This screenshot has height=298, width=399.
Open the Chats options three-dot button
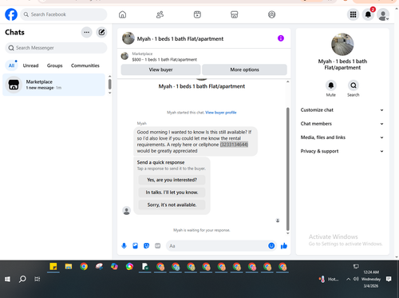click(86, 32)
